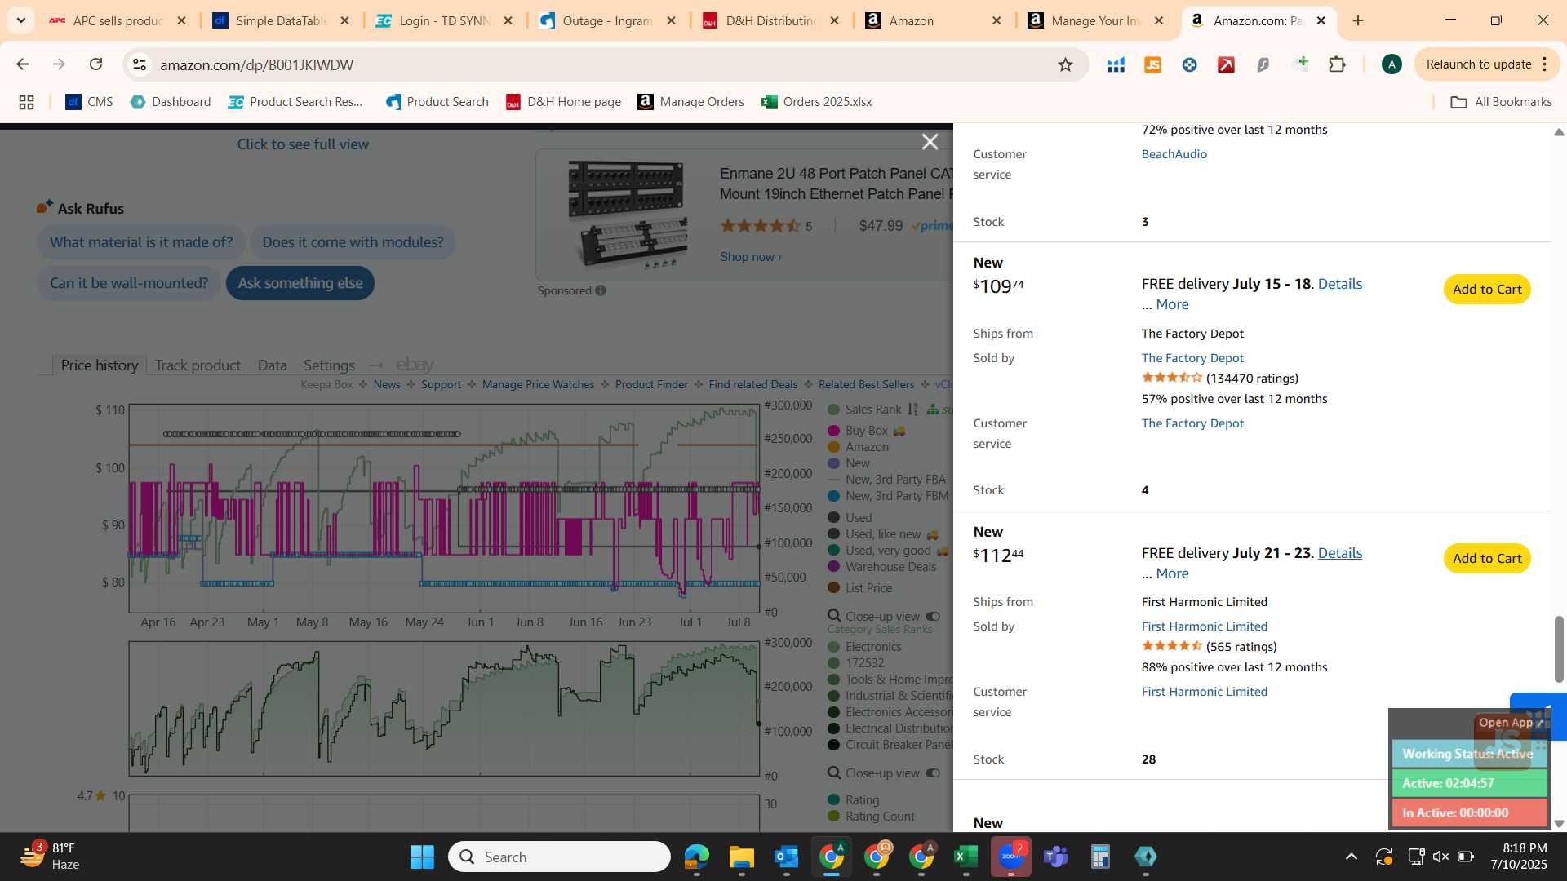Add $109.74 Factory Depot offer to cart
The width and height of the screenshot is (1567, 881).
pyautogui.click(x=1487, y=290)
